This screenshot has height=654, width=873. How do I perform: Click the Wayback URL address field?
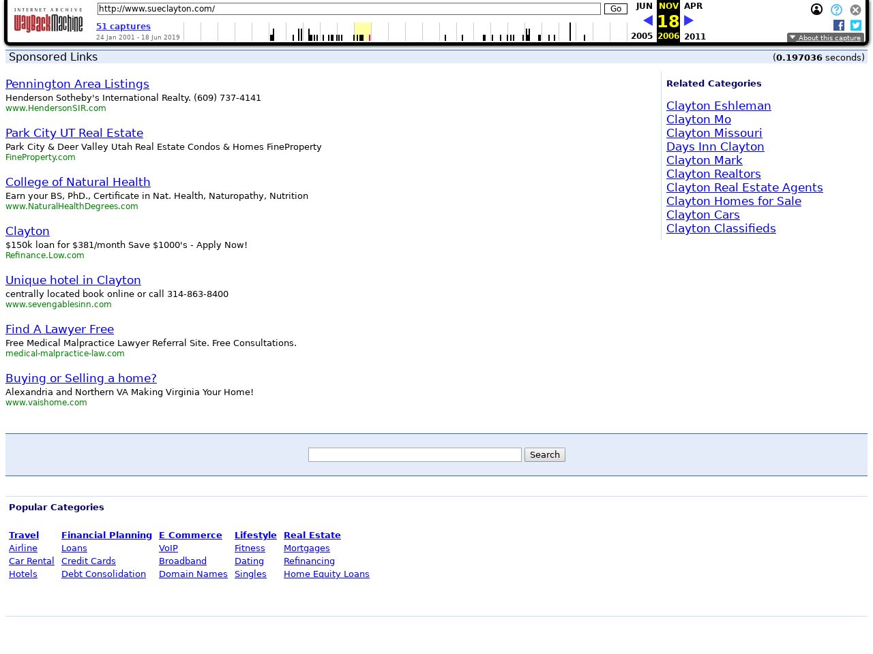(349, 9)
